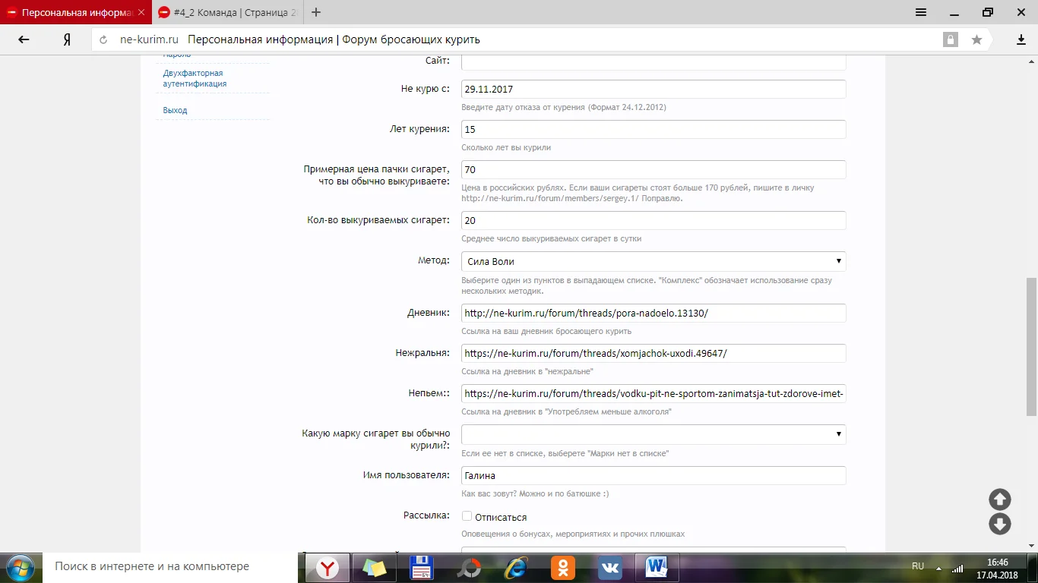Open Двухфакторная аутентификация sidebar link
Image resolution: width=1038 pixels, height=583 pixels.
[x=195, y=78]
